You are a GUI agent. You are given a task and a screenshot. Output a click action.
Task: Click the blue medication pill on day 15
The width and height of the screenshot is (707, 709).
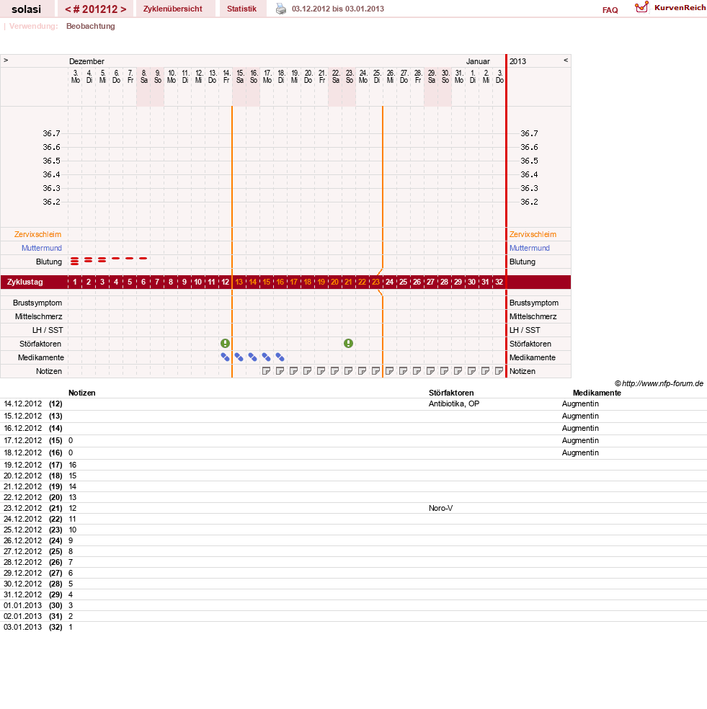click(x=267, y=357)
